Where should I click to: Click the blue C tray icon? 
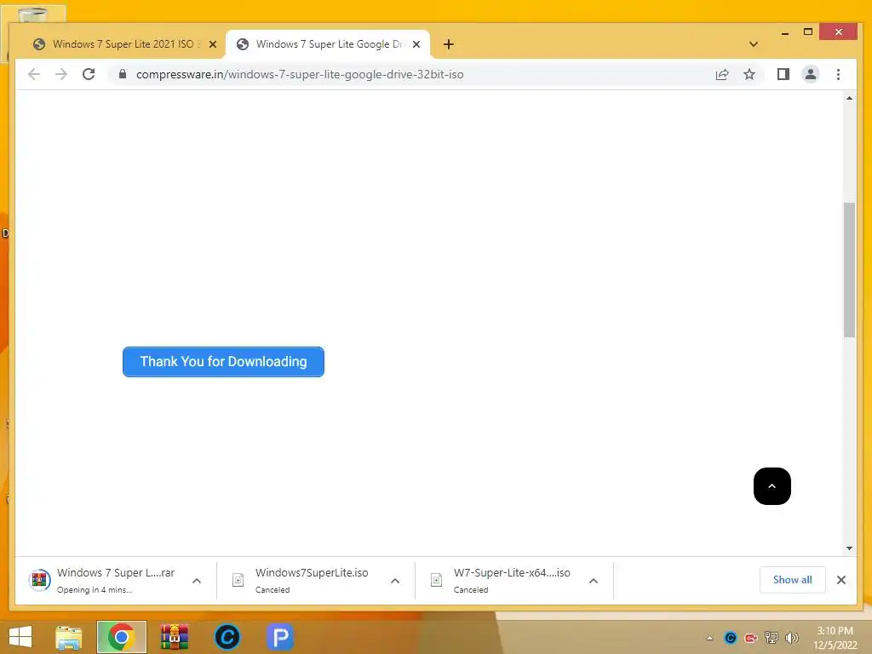pyautogui.click(x=730, y=638)
